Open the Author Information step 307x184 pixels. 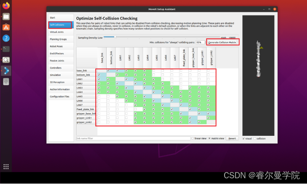point(61,89)
